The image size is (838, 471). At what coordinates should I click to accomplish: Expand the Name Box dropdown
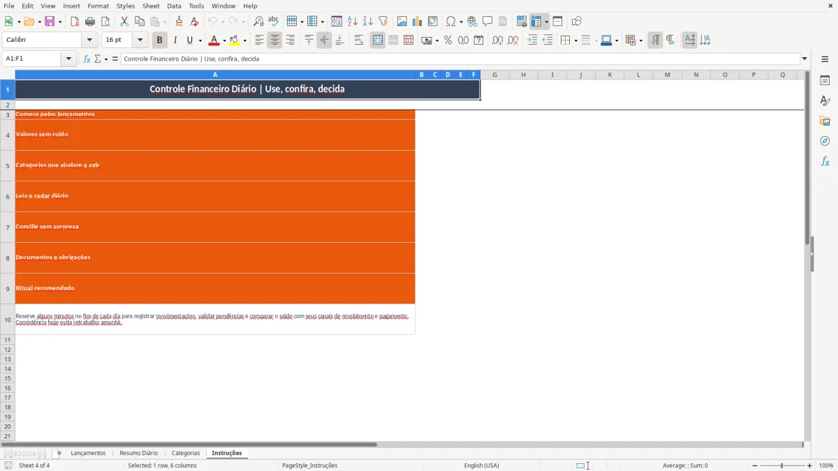click(69, 59)
